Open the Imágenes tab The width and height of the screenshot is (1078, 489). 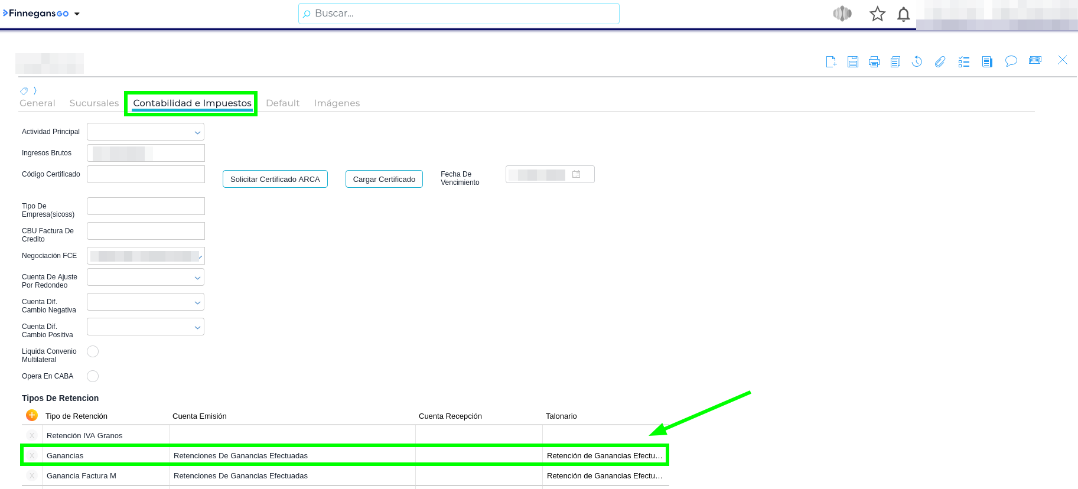point(337,103)
